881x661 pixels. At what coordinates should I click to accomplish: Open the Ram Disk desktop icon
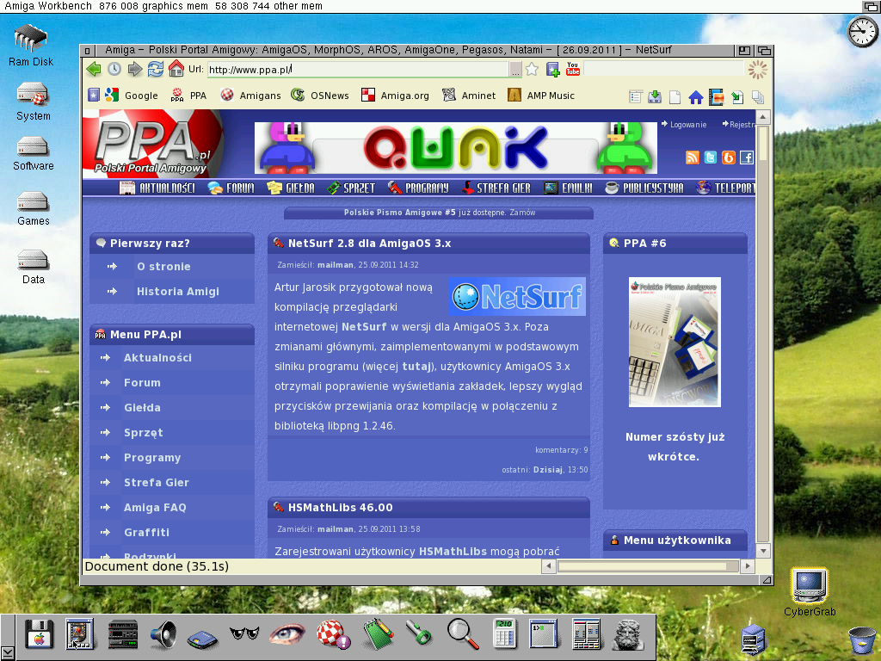(x=31, y=46)
